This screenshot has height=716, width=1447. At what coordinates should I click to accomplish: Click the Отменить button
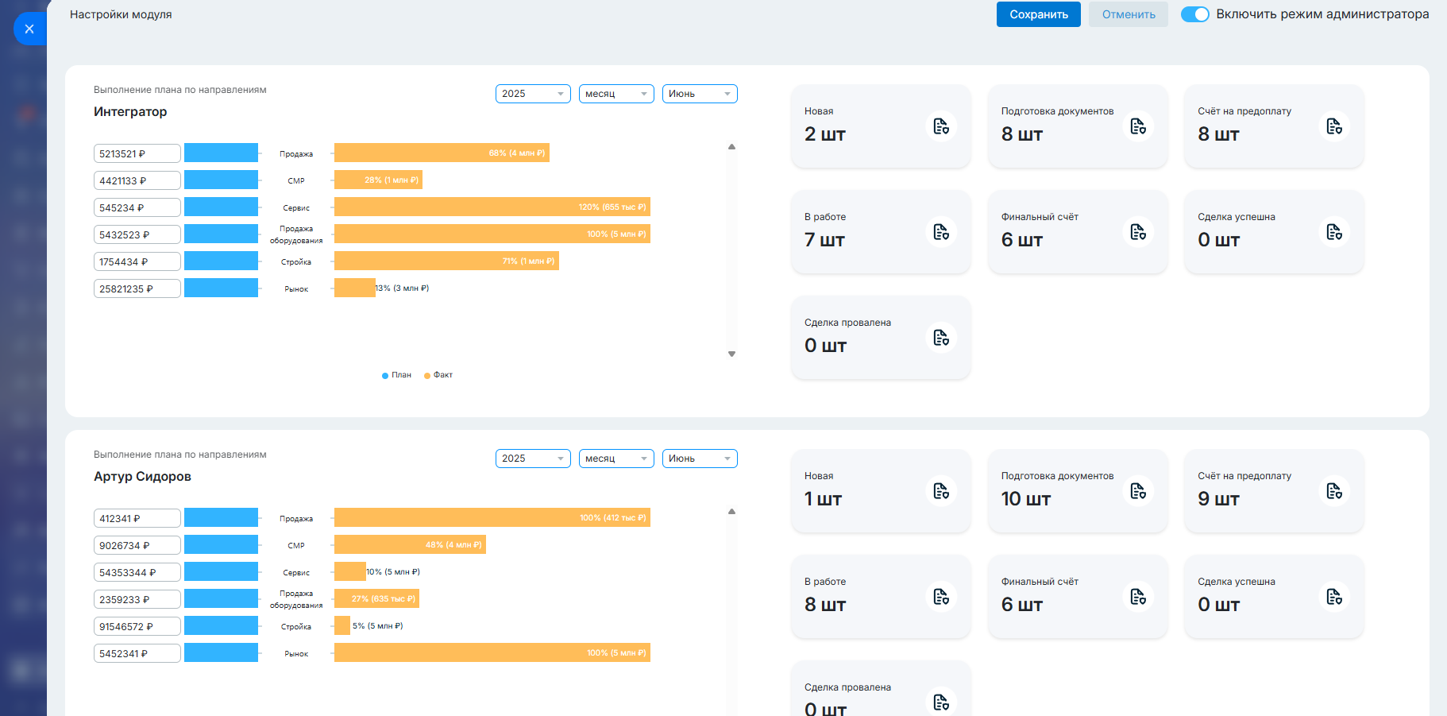[x=1128, y=14]
